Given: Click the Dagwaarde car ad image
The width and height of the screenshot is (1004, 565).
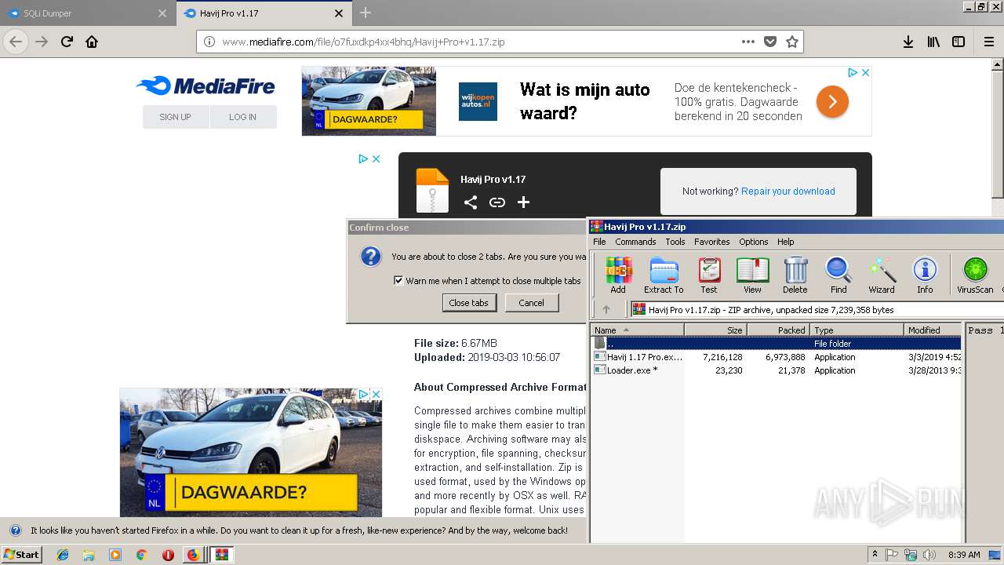Looking at the screenshot, I should pyautogui.click(x=251, y=453).
